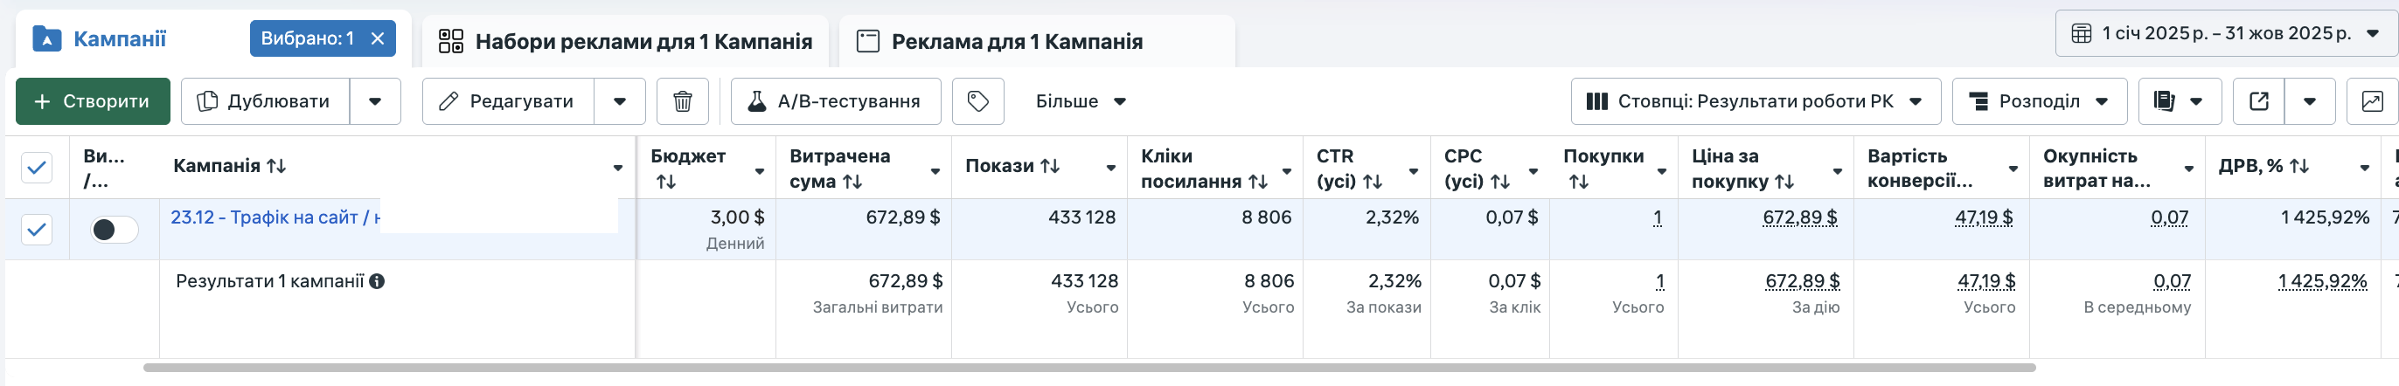Open the Реклама для 1 Кампанія tab
The width and height of the screenshot is (2399, 386).
(x=1016, y=42)
